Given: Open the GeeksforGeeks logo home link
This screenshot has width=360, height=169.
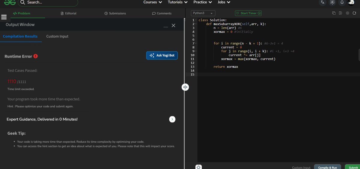Looking at the screenshot, I should point(10,2).
